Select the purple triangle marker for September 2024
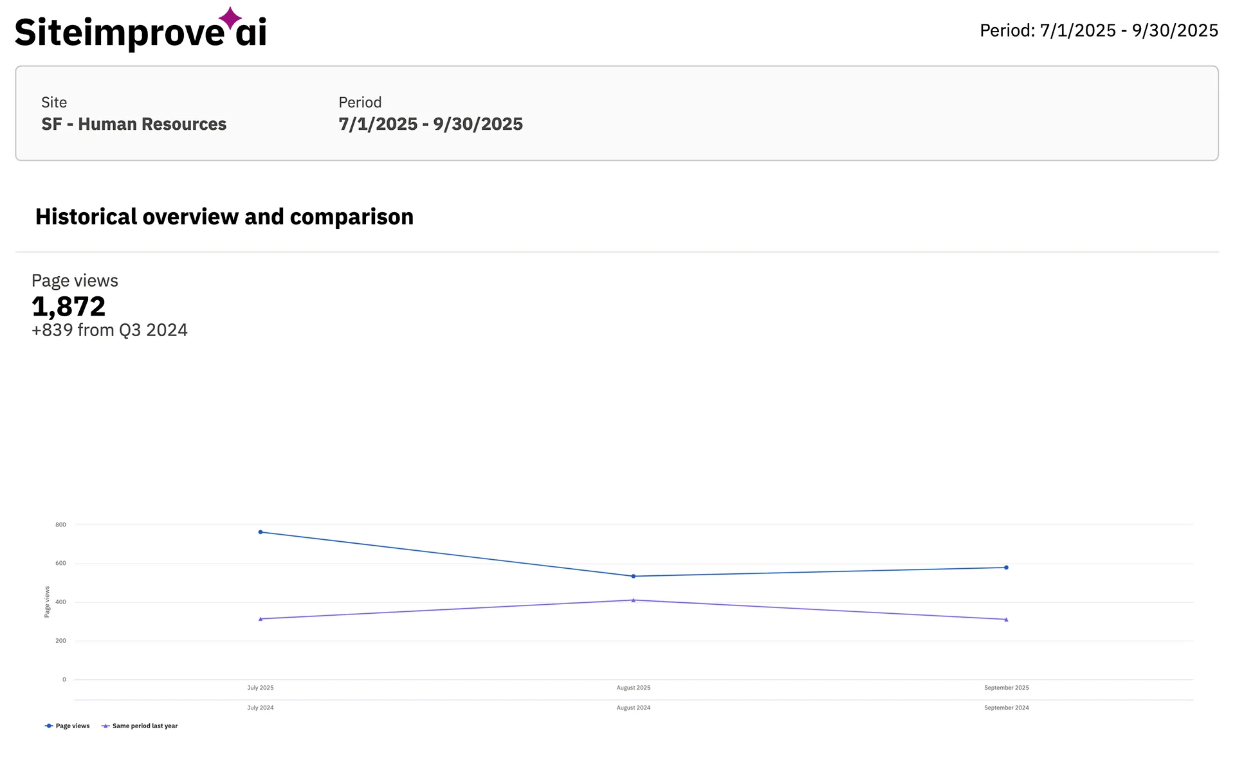The width and height of the screenshot is (1235, 770). (1006, 620)
